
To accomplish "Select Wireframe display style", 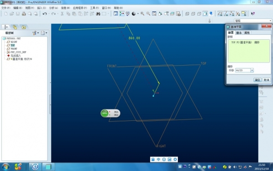I will 187,14.
